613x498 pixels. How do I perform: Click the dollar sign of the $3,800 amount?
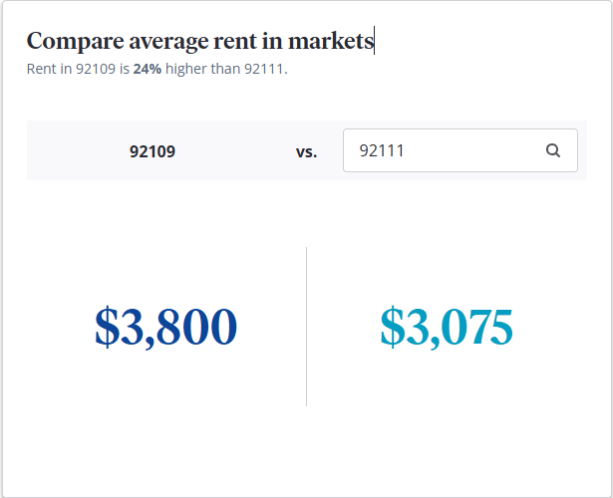click(x=107, y=327)
